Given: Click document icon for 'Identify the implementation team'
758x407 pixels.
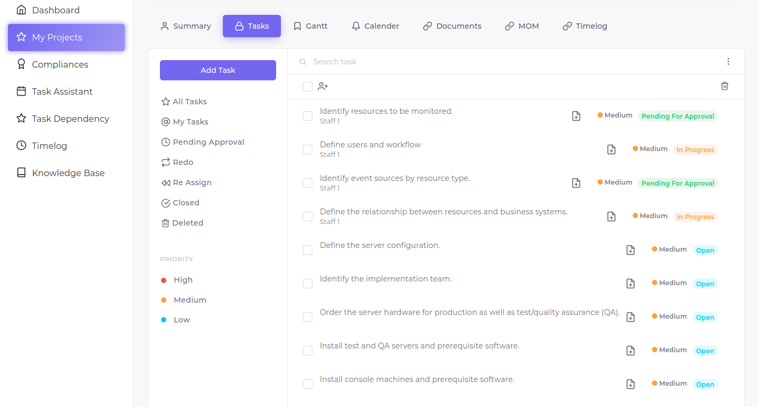Looking at the screenshot, I should 631,284.
